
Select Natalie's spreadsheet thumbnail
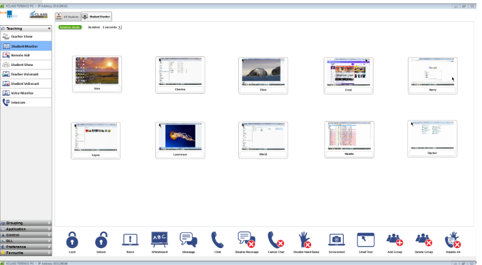click(x=349, y=136)
